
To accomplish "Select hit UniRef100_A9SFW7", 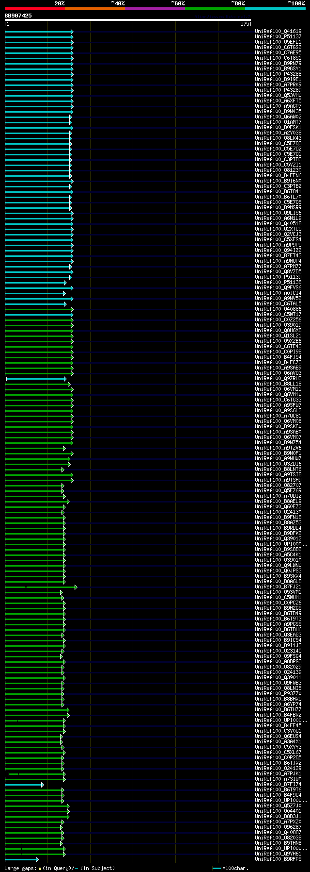I will [278, 405].
